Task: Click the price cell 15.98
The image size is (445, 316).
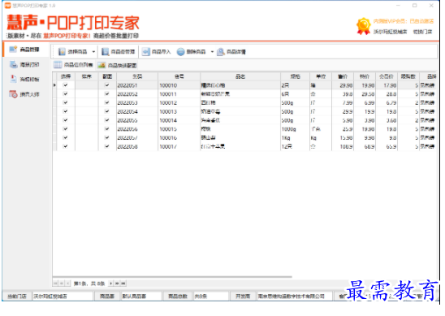Action: (x=343, y=138)
